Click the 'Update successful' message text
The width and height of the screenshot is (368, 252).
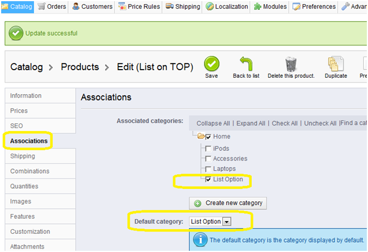(51, 33)
